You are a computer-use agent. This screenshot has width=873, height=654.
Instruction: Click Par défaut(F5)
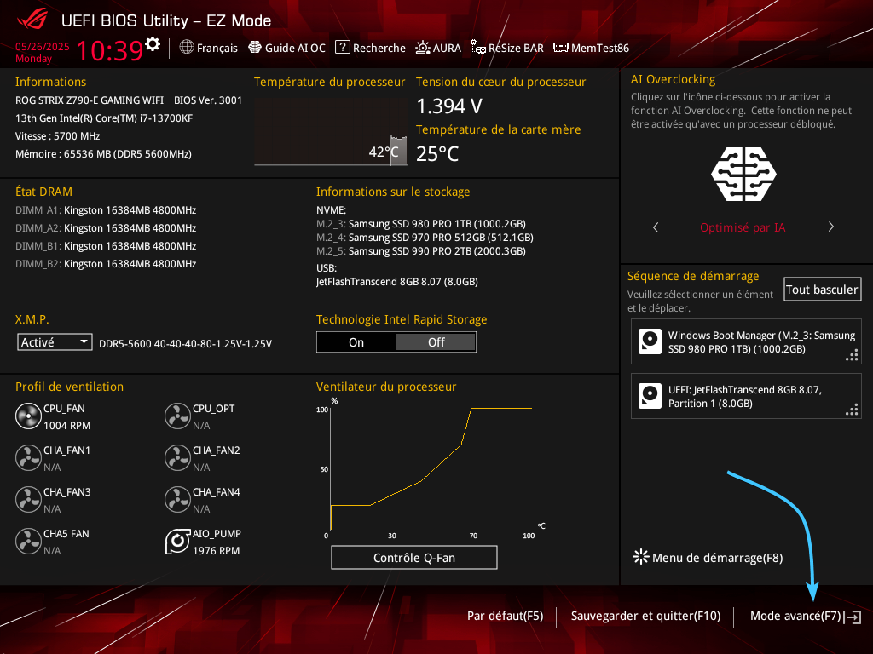point(505,616)
